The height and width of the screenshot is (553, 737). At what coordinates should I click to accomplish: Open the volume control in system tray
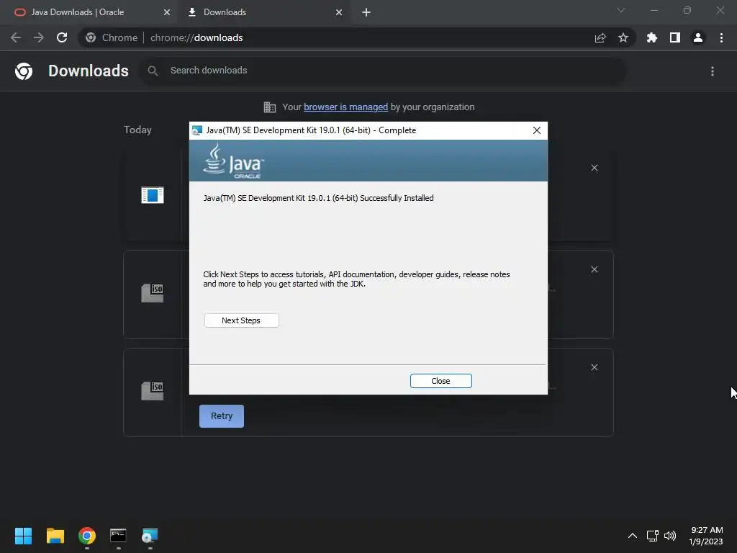(x=670, y=536)
